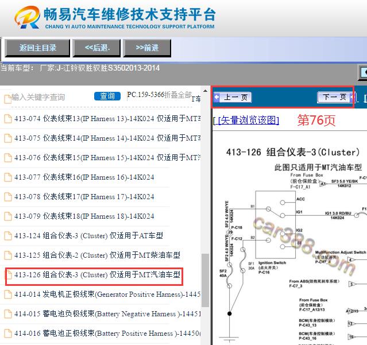
Task: Click the PC.159-5366 text
Action: pos(145,95)
